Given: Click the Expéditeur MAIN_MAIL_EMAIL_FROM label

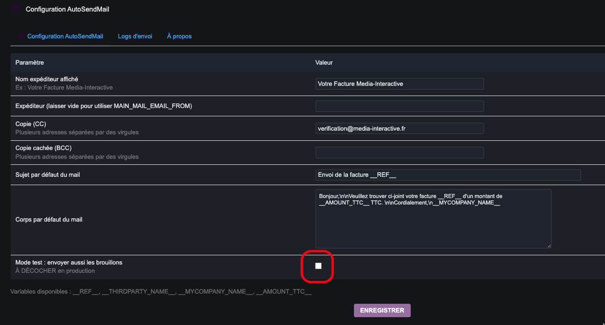Looking at the screenshot, I should [x=103, y=106].
